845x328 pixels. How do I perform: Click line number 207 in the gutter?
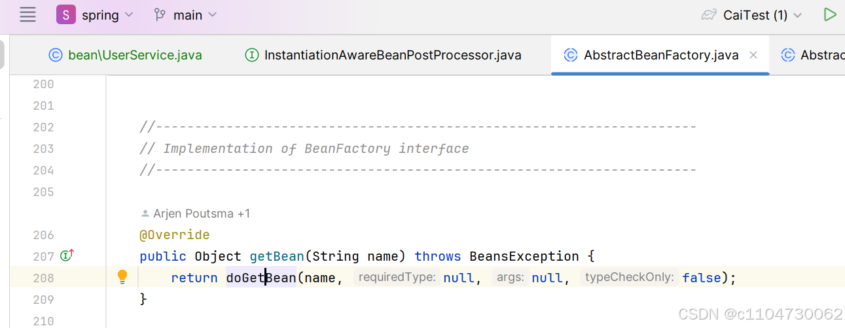coord(44,256)
